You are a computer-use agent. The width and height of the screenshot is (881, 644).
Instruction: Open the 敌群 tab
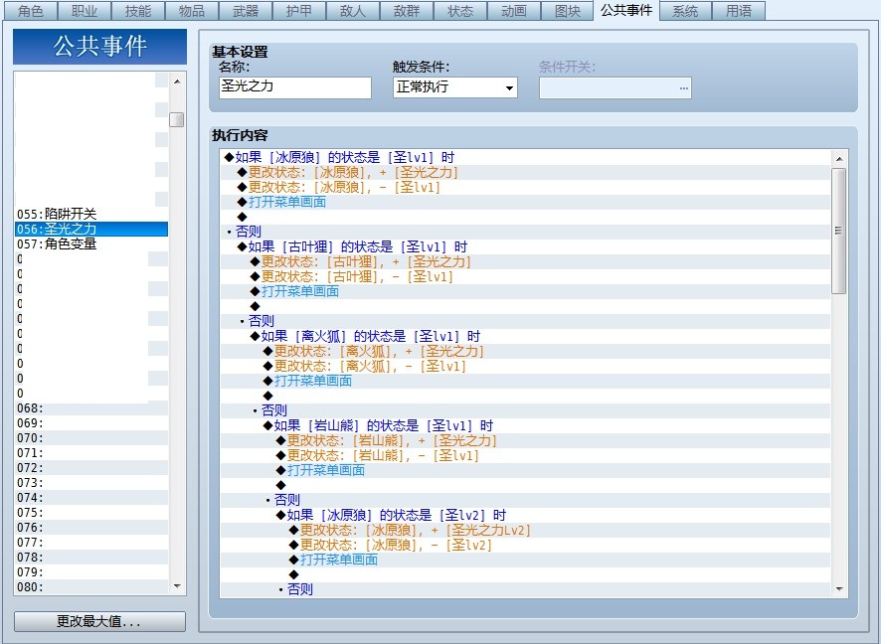407,11
